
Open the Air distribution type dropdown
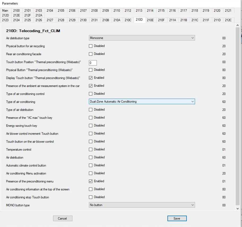click(142, 38)
